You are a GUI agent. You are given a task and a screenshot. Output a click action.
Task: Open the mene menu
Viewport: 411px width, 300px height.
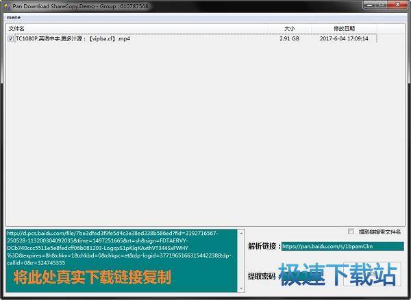14,18
